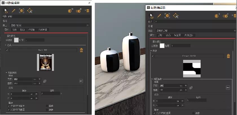Open the U offset unit dropdown for the Book texture
Viewport: 237px width, 115px height.
point(36,94)
